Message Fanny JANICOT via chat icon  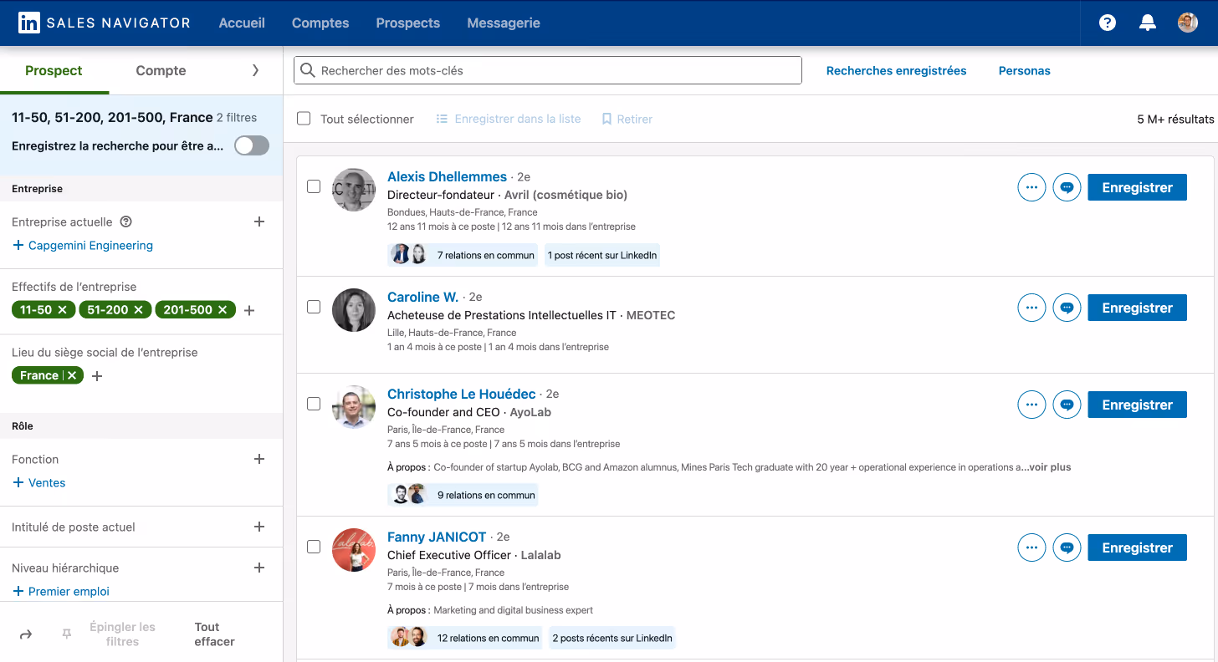click(1067, 547)
